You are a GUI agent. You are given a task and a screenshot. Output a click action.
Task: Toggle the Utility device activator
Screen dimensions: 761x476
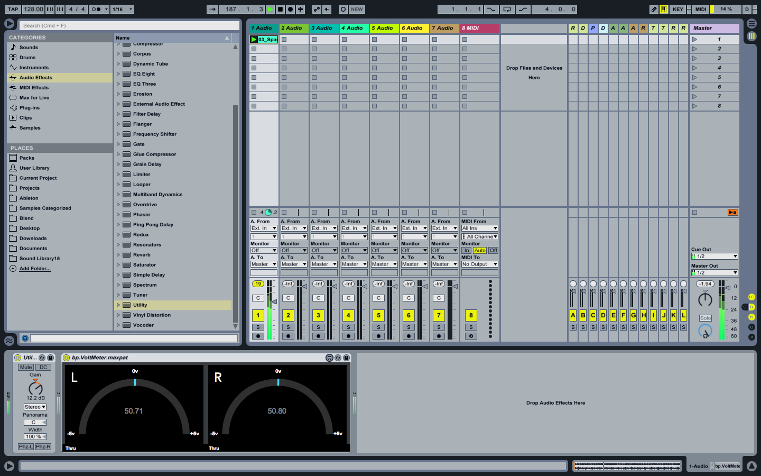17,358
